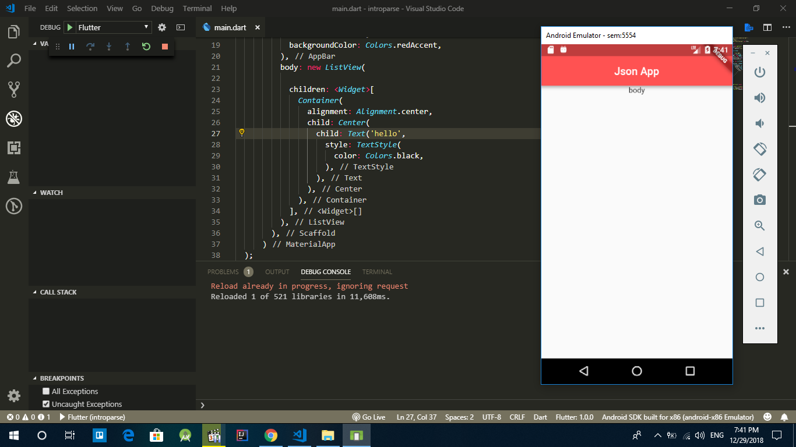This screenshot has height=447, width=796.
Task: Capture a screenshot with the emulator camera icon
Action: [759, 200]
